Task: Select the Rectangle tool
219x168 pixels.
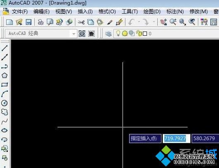Action: pyautogui.click(x=5, y=85)
